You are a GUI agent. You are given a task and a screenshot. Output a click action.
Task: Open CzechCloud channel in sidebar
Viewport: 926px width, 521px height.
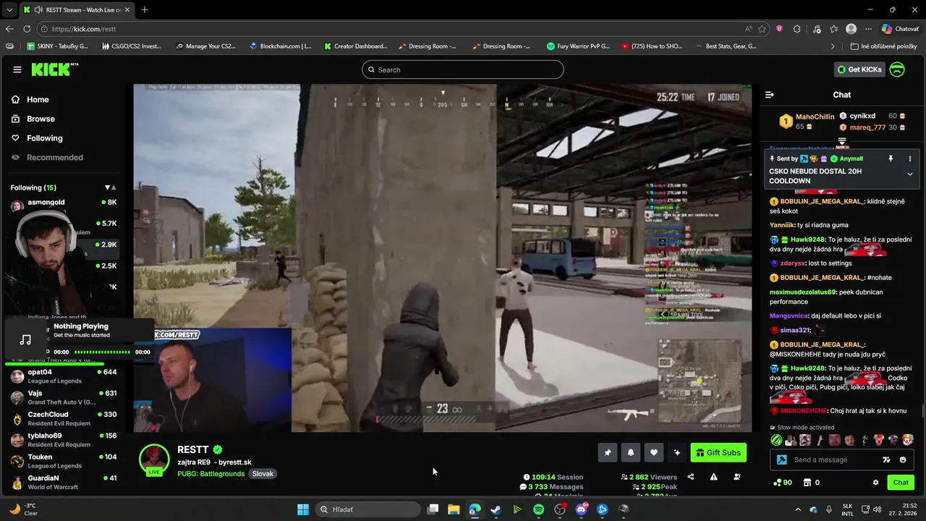pos(64,419)
